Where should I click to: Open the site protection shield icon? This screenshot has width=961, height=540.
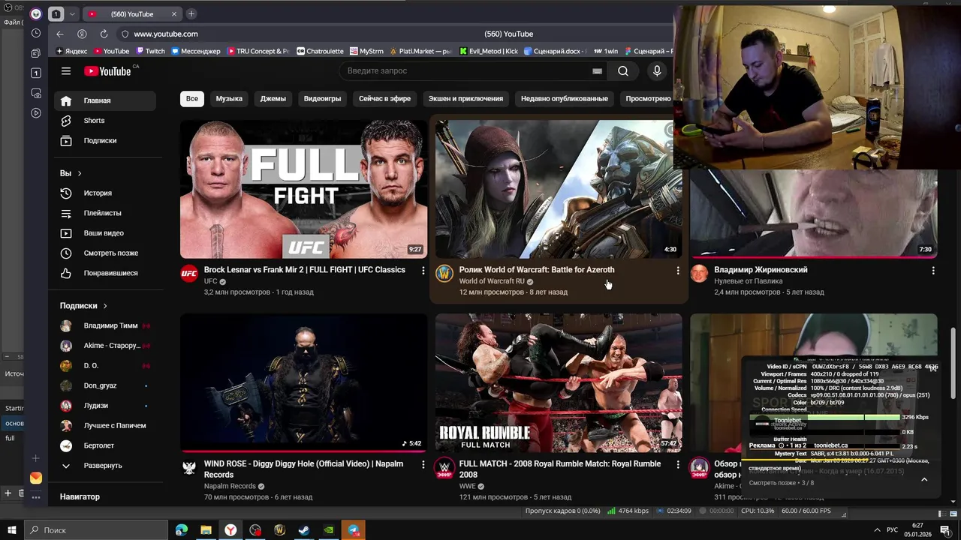tap(125, 34)
